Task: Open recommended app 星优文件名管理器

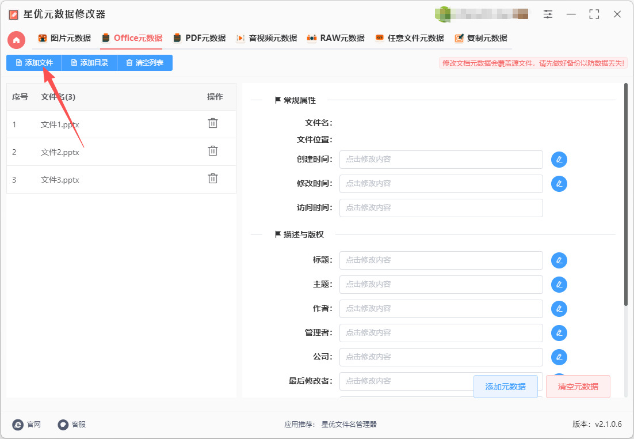Action: coord(349,425)
